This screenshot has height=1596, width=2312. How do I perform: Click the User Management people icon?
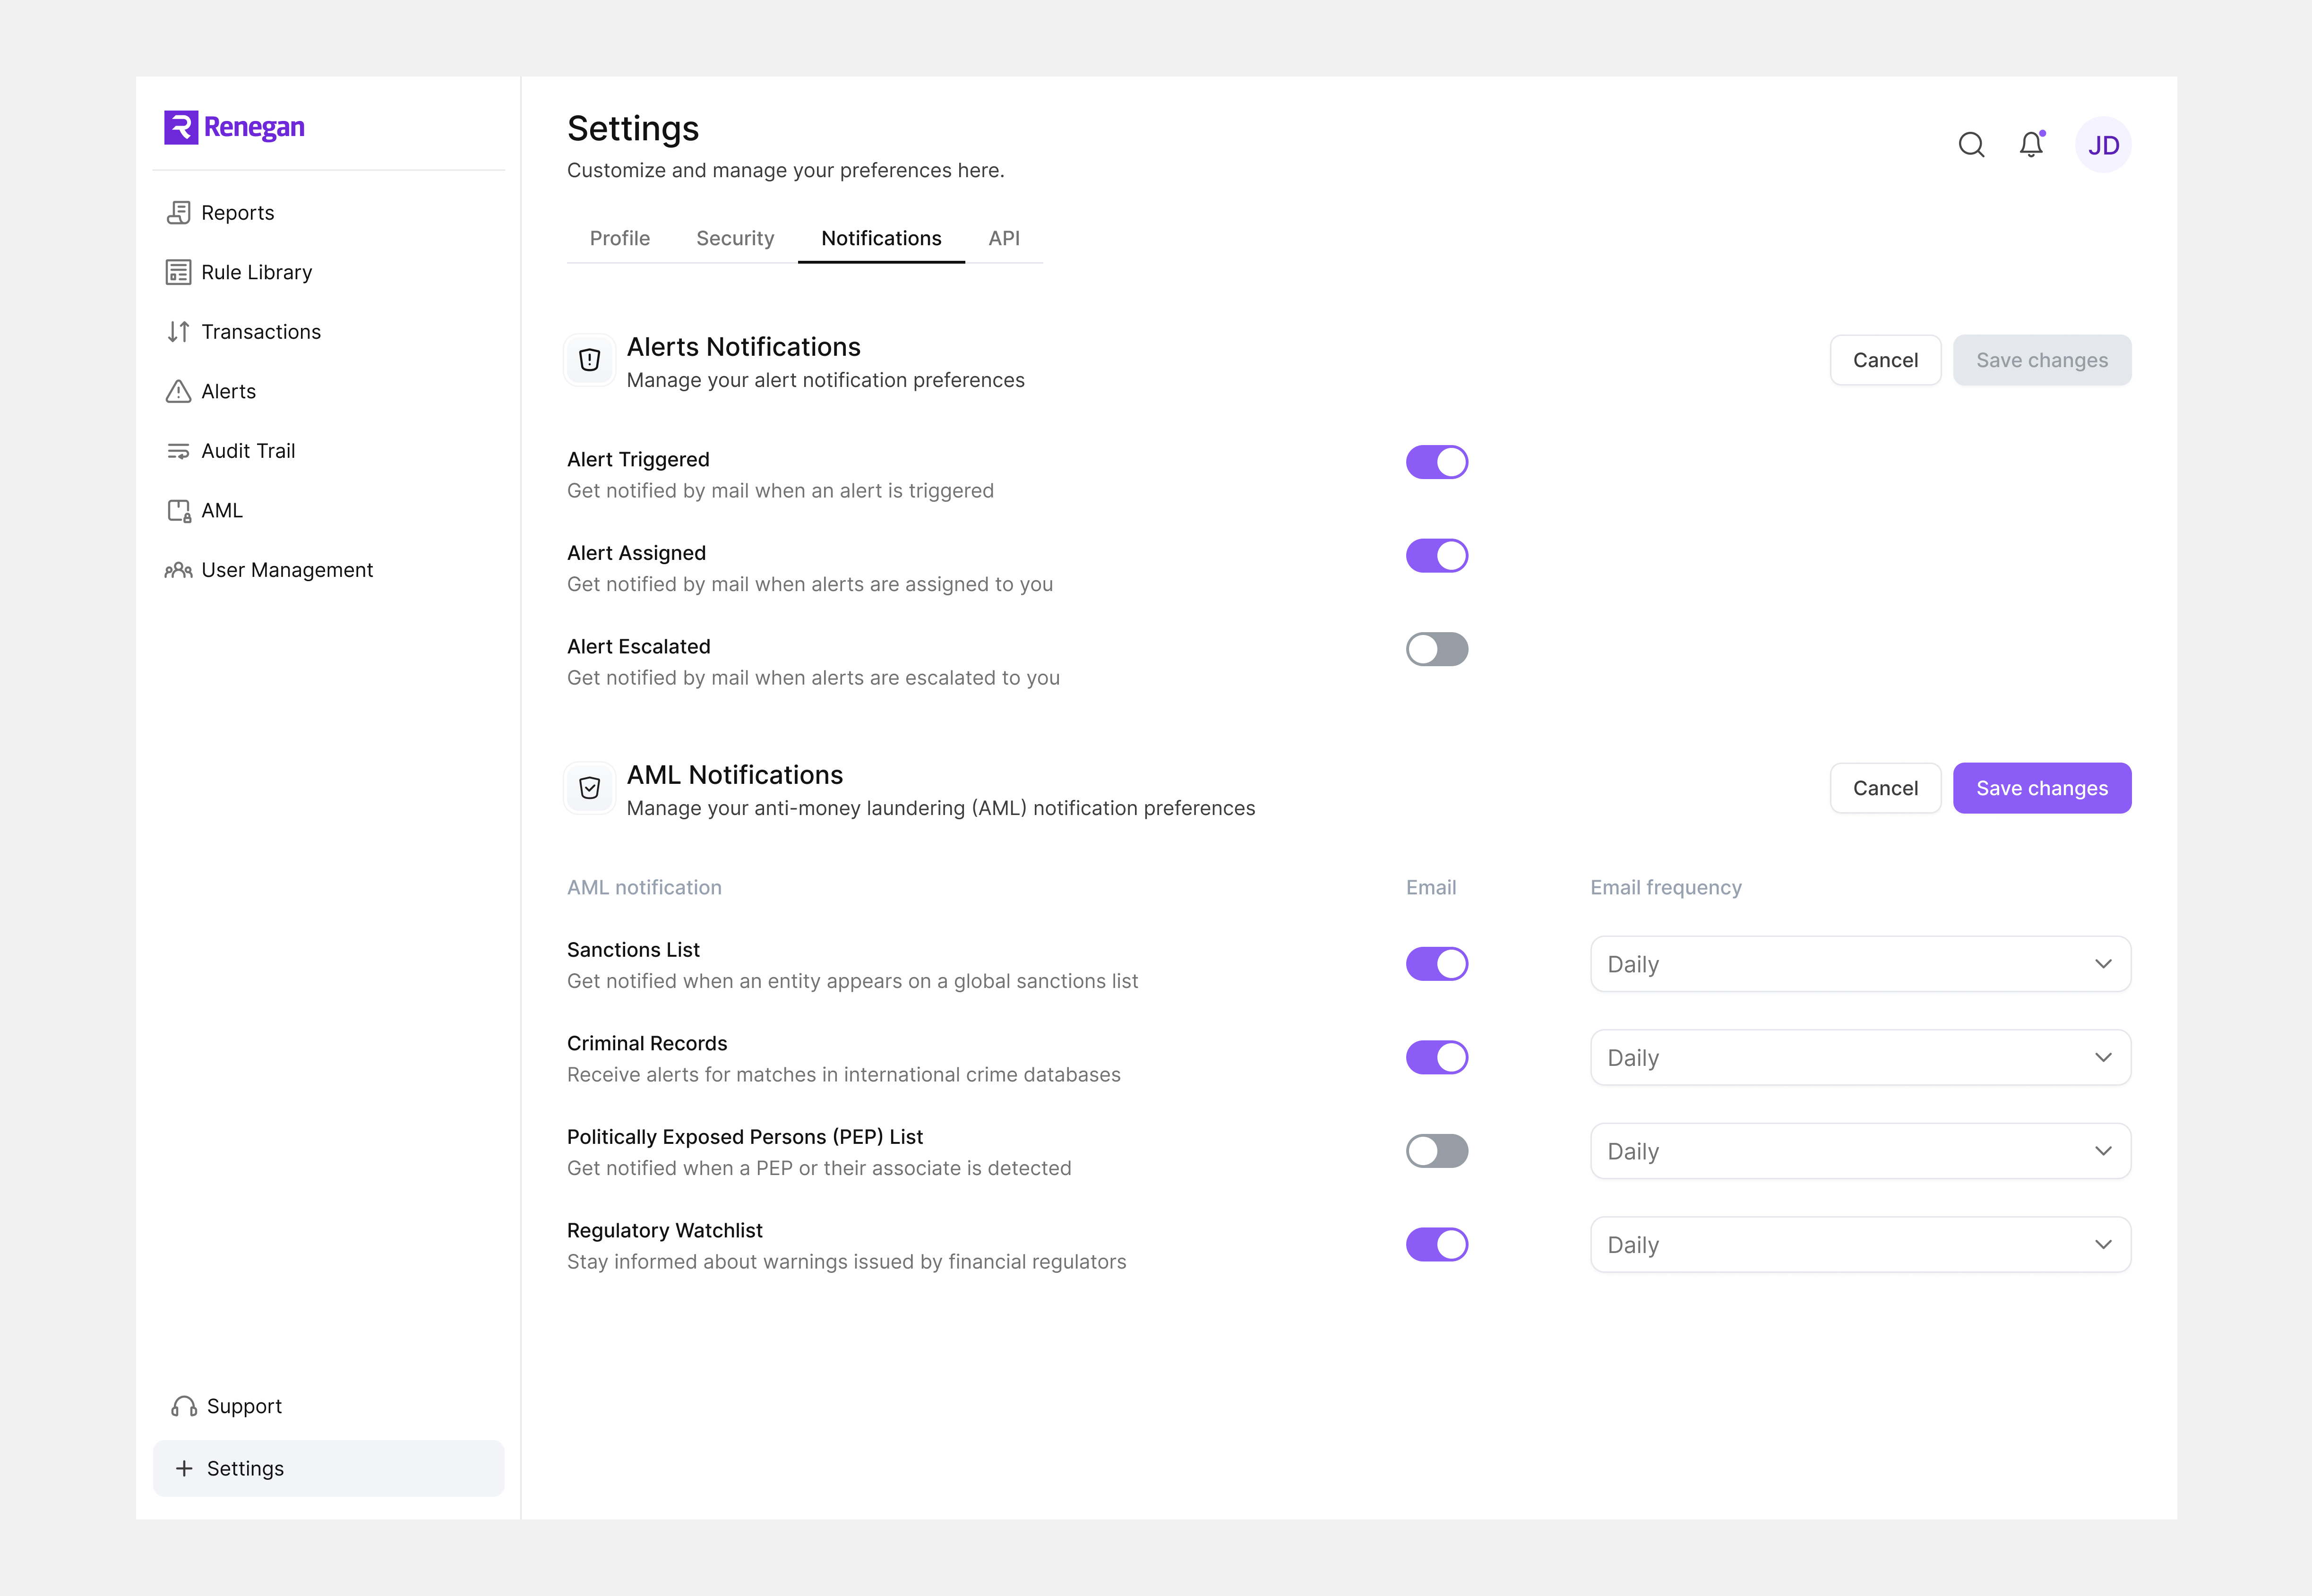(x=179, y=570)
